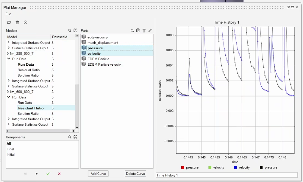Select eddy-viscosity in the Parts list
This screenshot has width=303, height=182.
tap(98, 37)
